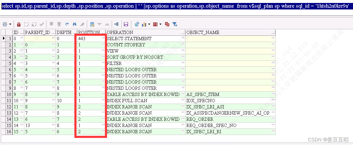353x145 pixels.
Task: Open the bar chart dropdown arrow
Action: (149, 24)
